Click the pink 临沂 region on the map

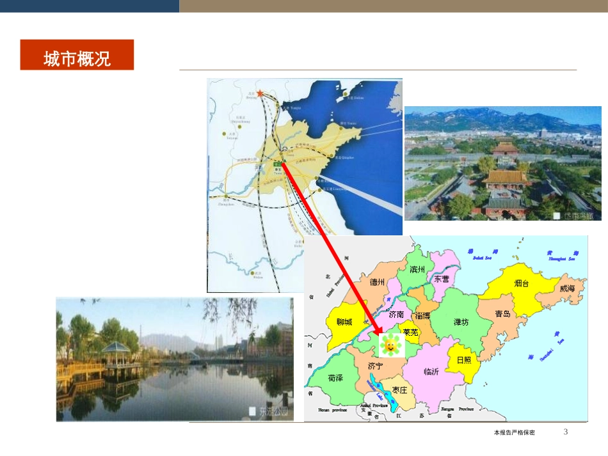[431, 372]
